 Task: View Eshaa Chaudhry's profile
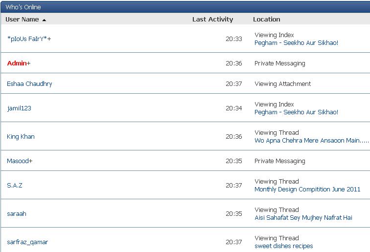[x=29, y=84]
